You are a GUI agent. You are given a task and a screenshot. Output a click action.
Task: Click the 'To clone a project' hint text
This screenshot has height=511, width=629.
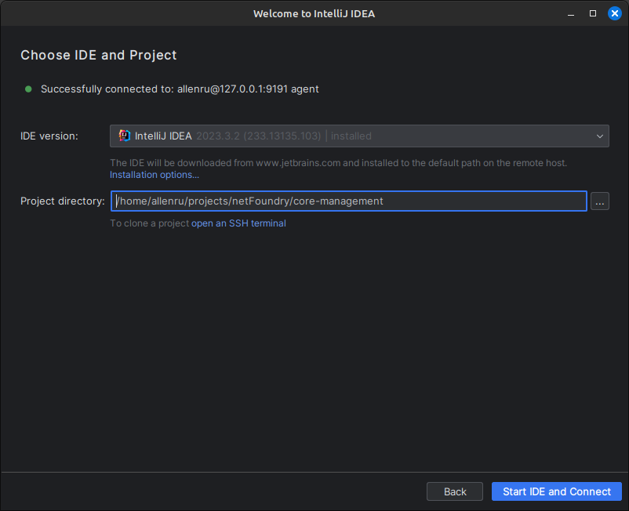click(149, 223)
